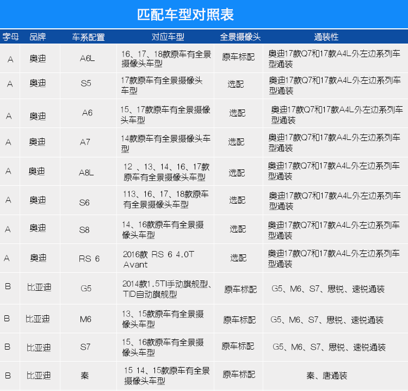This screenshot has width=408, height=391.
Task: Click 通装性 text in the A7 row
Action: tap(334, 143)
